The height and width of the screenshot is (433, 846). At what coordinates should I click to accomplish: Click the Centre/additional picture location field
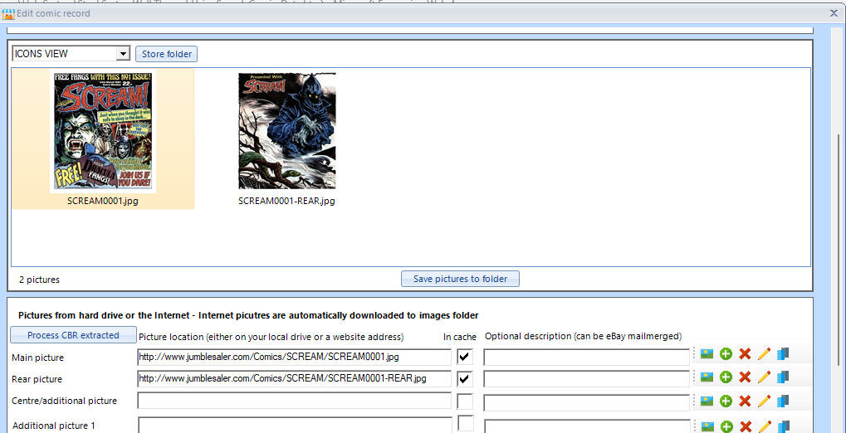[294, 401]
